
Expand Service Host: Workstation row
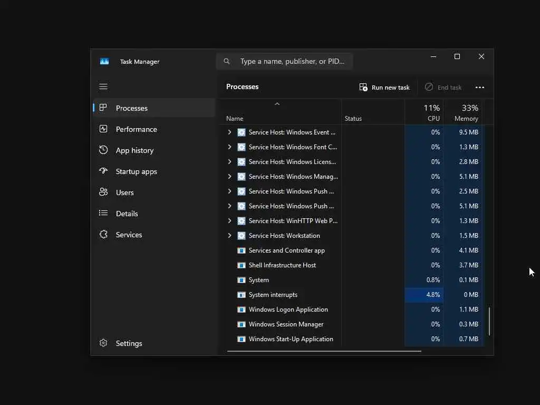230,236
